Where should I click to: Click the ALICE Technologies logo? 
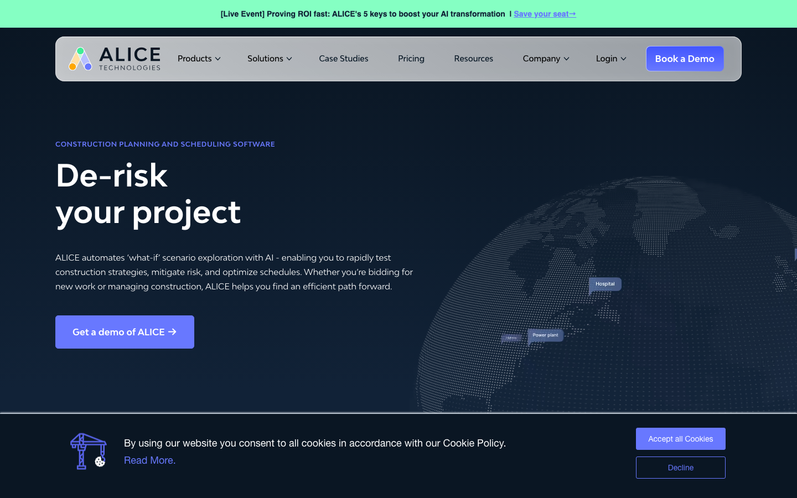pyautogui.click(x=115, y=59)
